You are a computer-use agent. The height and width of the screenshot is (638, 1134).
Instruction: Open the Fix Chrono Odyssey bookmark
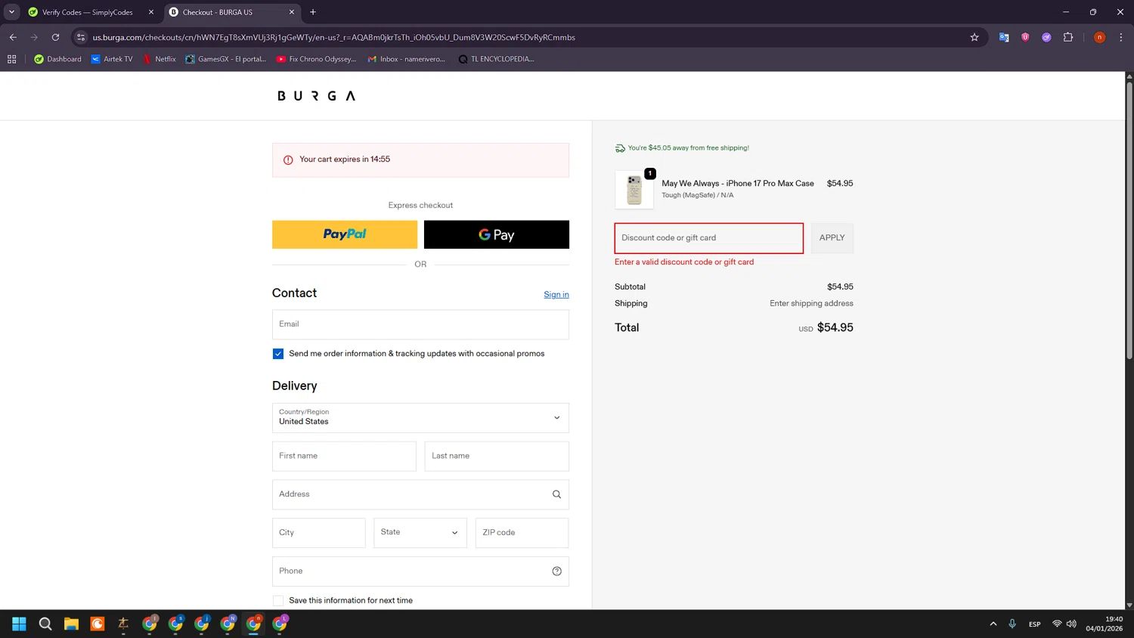click(x=316, y=59)
